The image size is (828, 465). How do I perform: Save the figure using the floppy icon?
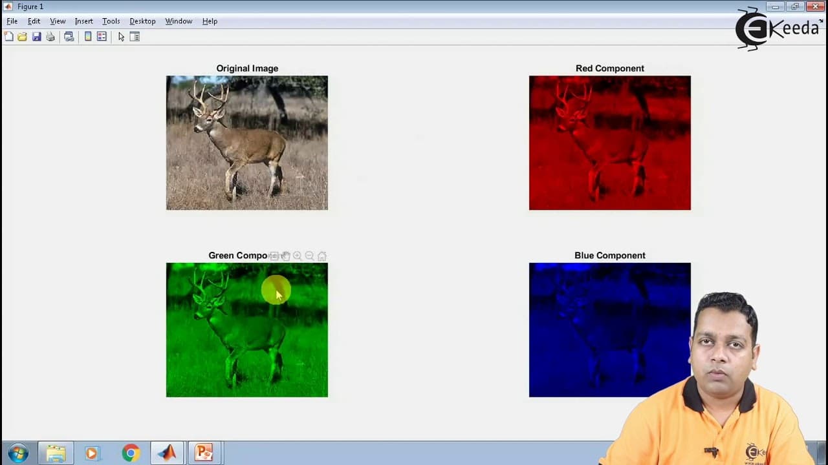click(36, 37)
